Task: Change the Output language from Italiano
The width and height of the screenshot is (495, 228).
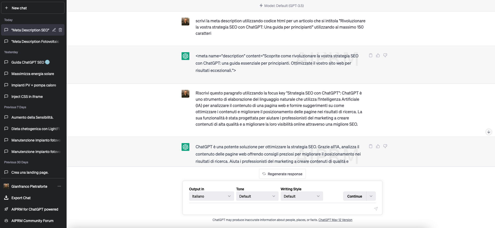Action: 211,196
